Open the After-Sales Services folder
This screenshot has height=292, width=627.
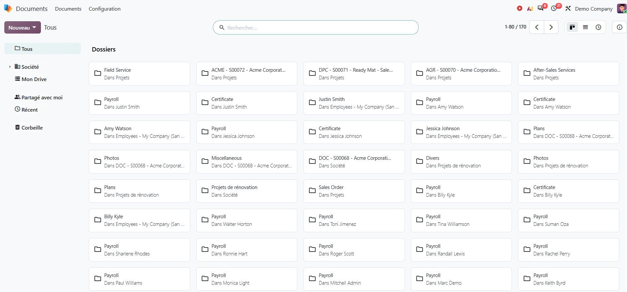[568, 73]
